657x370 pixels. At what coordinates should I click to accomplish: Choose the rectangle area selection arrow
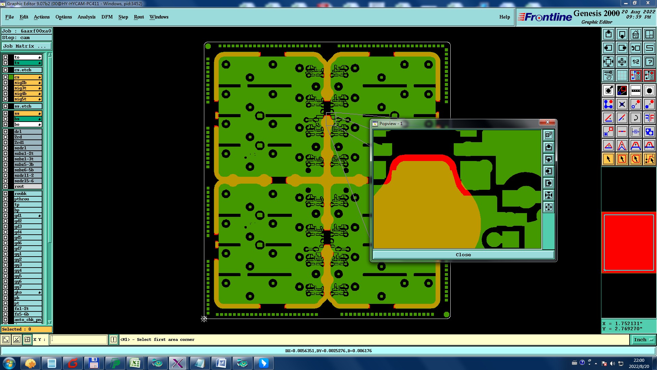tap(622, 159)
